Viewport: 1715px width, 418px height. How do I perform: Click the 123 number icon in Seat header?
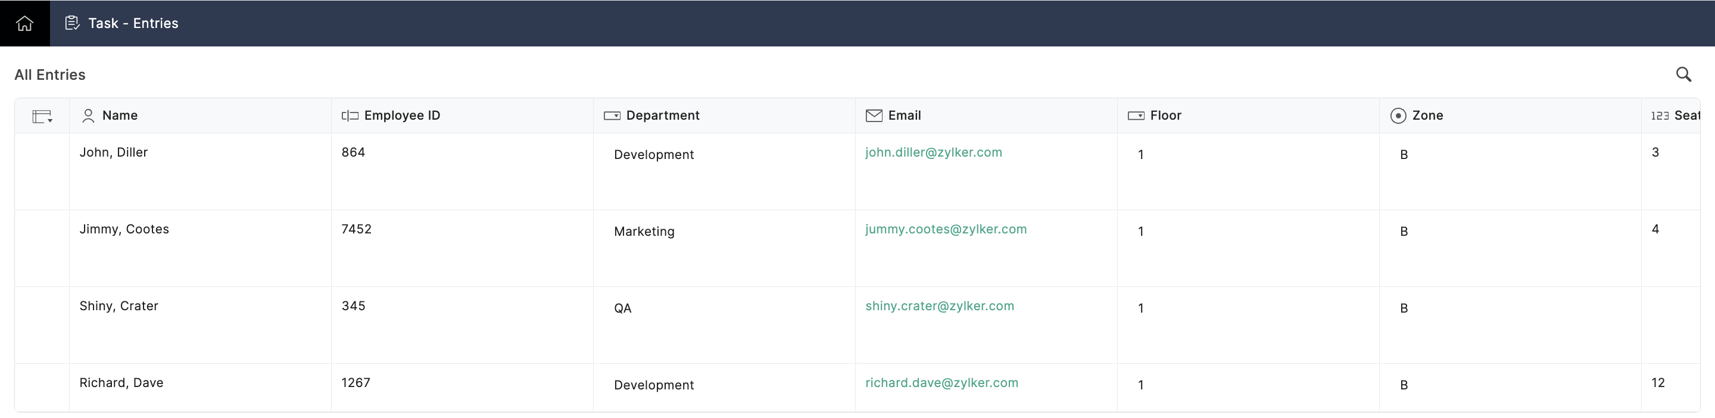(1660, 116)
